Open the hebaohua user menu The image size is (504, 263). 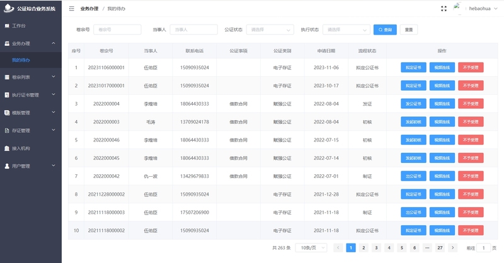coord(483,9)
